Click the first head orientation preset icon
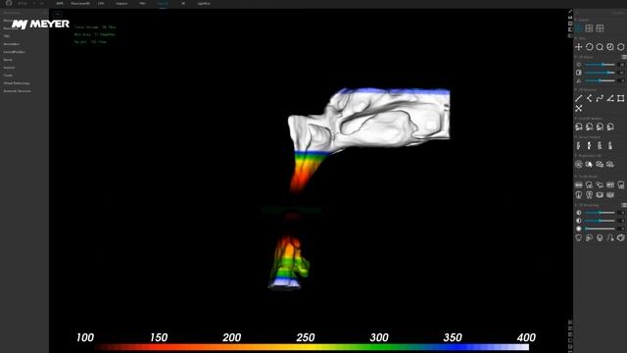This screenshot has width=627, height=353. coord(579,126)
